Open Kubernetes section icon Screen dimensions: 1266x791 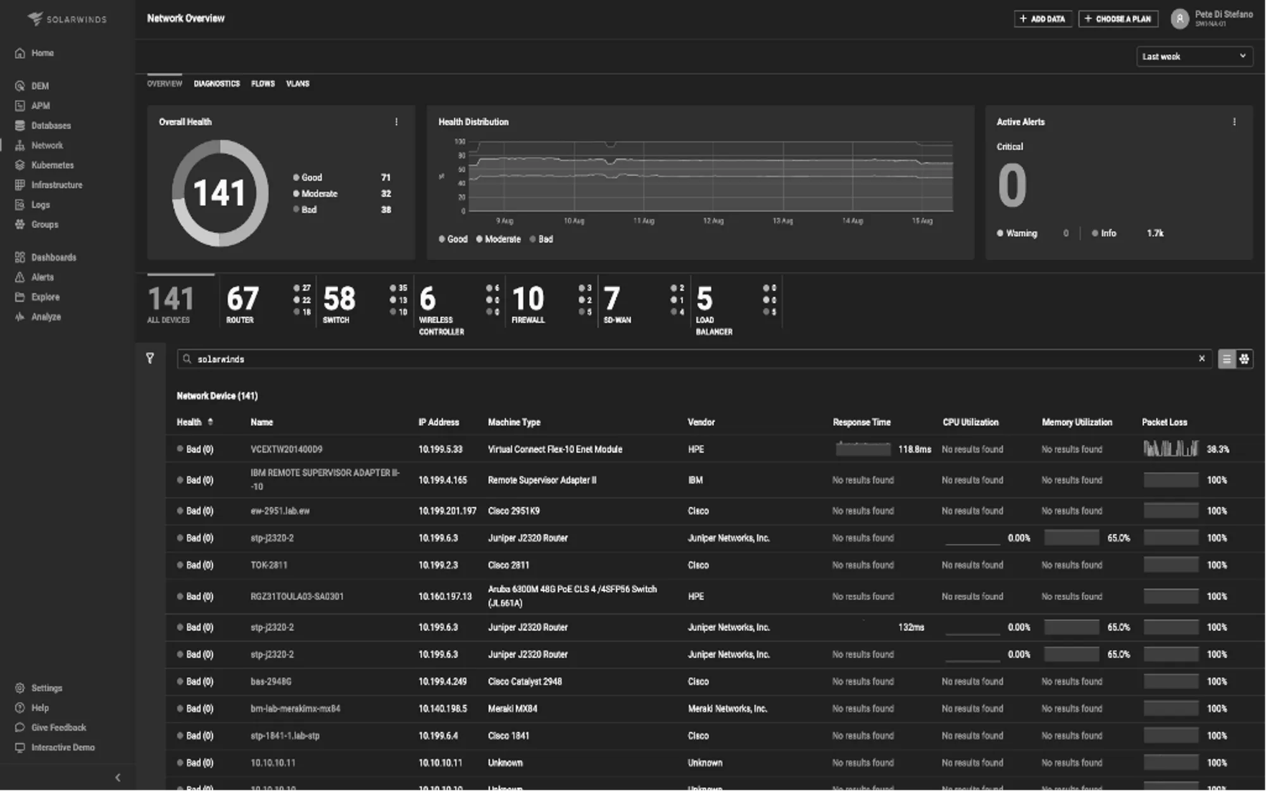(20, 165)
